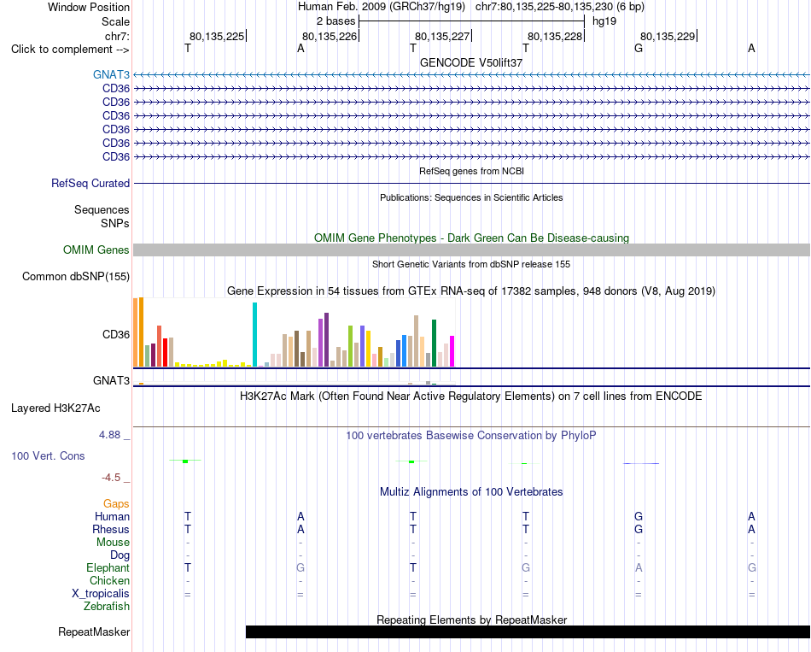Viewport: 811px width, 652px height.
Task: Open the GENCODE V50lift37 track title
Action: tap(471, 62)
